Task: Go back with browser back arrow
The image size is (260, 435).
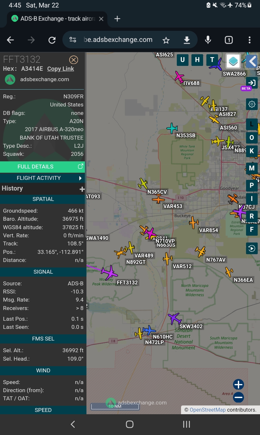Action: click(x=10, y=40)
